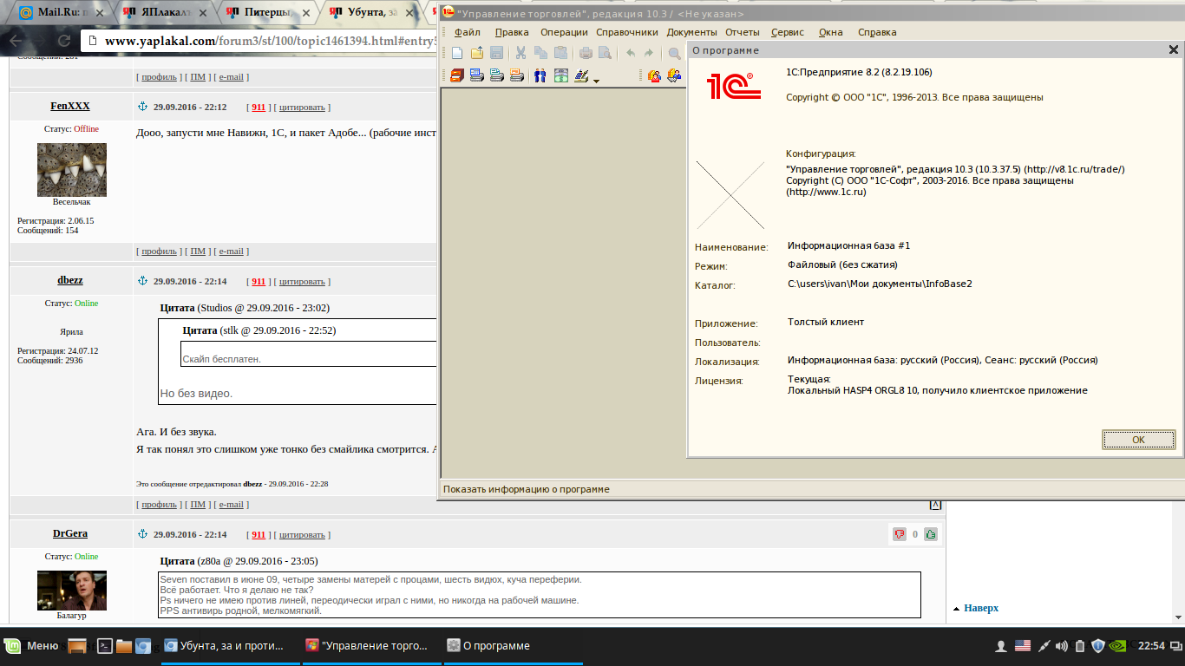Screen dimensions: 1185x666
Task: Open the FenXXX user profile link
Action: click(70, 106)
